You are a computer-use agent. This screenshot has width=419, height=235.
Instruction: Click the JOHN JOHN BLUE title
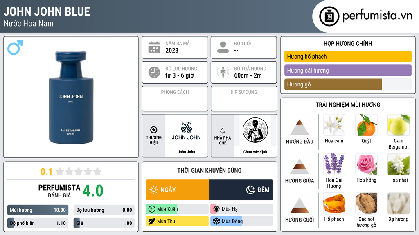[47, 11]
